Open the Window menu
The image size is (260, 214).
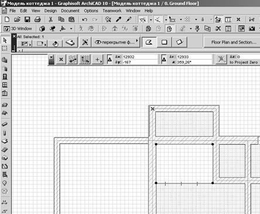coord(133,11)
